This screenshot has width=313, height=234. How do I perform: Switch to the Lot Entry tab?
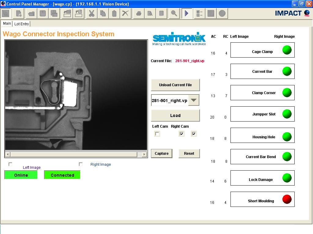[22, 24]
